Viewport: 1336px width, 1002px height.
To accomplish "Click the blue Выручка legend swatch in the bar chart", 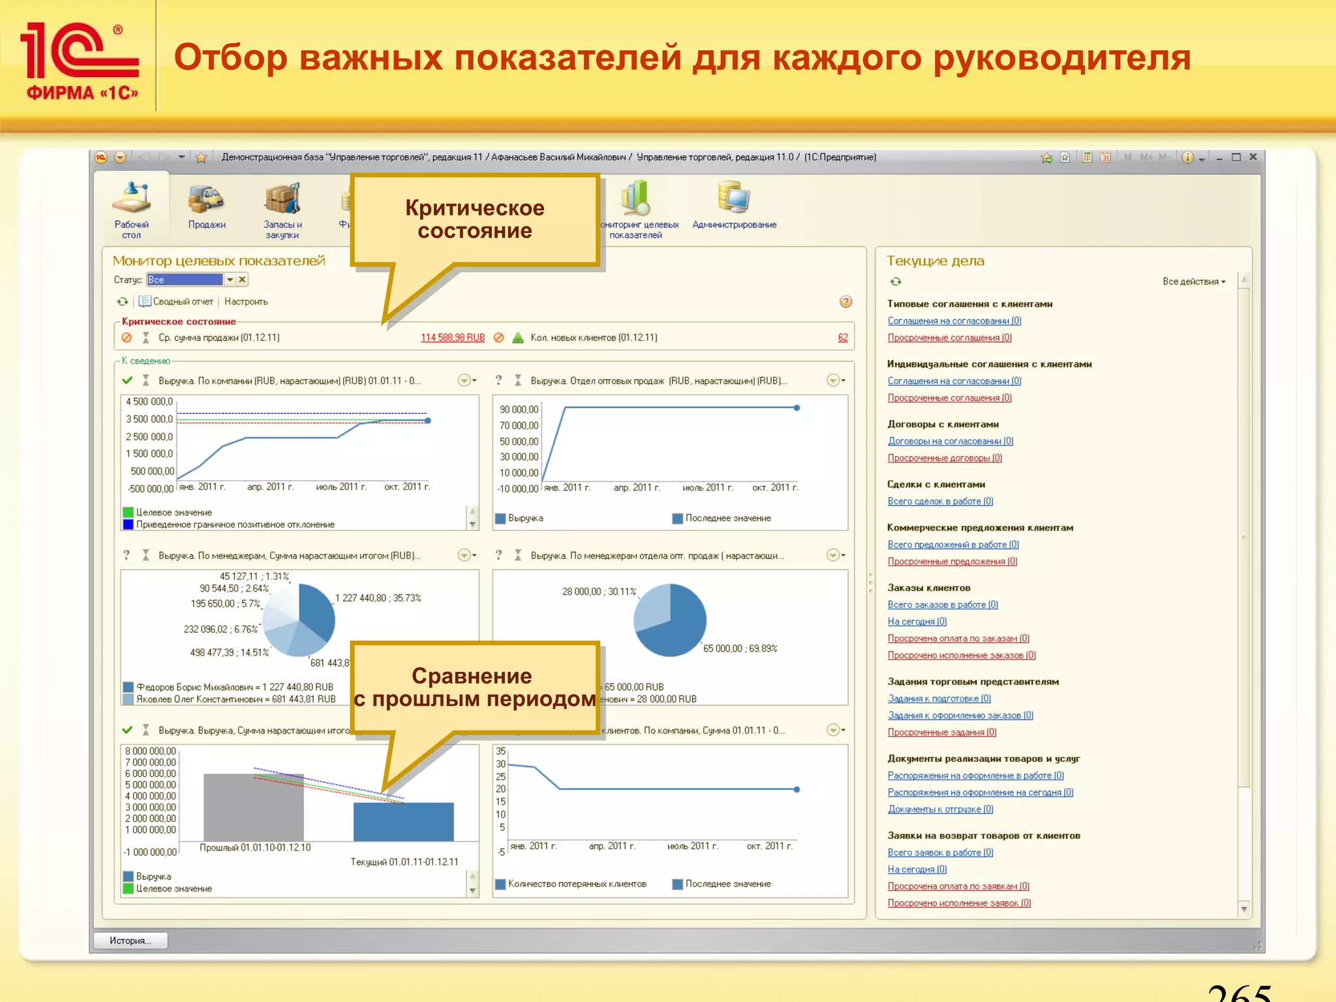I will [x=129, y=876].
